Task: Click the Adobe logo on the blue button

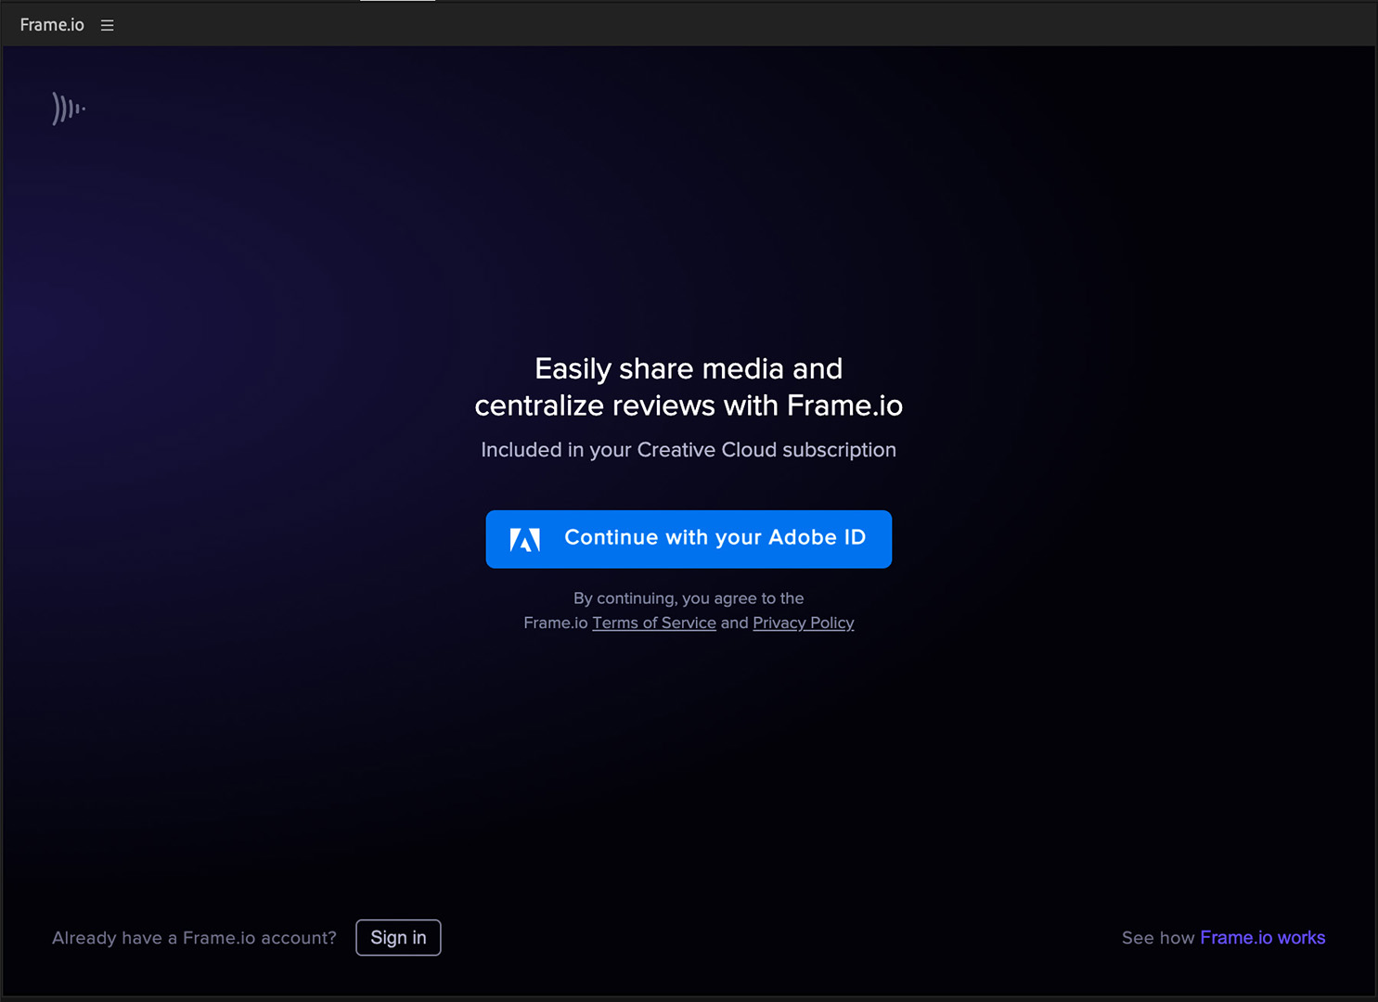Action: pyautogui.click(x=525, y=539)
